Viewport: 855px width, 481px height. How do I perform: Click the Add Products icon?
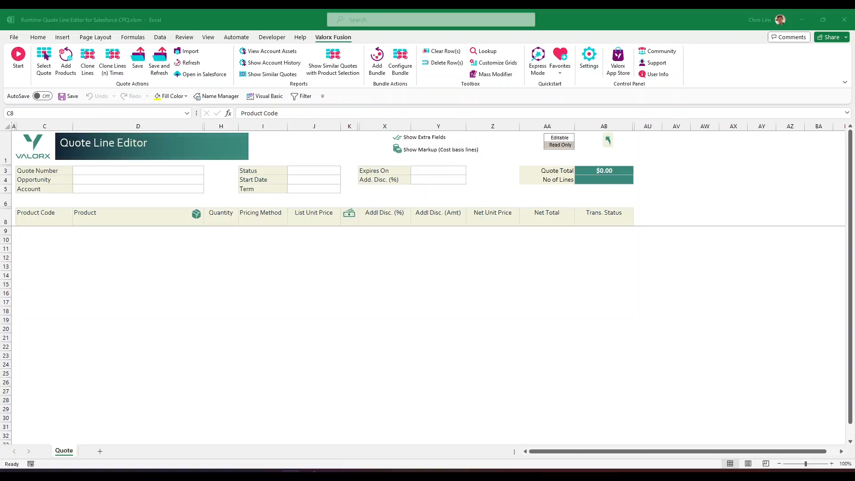coord(65,54)
